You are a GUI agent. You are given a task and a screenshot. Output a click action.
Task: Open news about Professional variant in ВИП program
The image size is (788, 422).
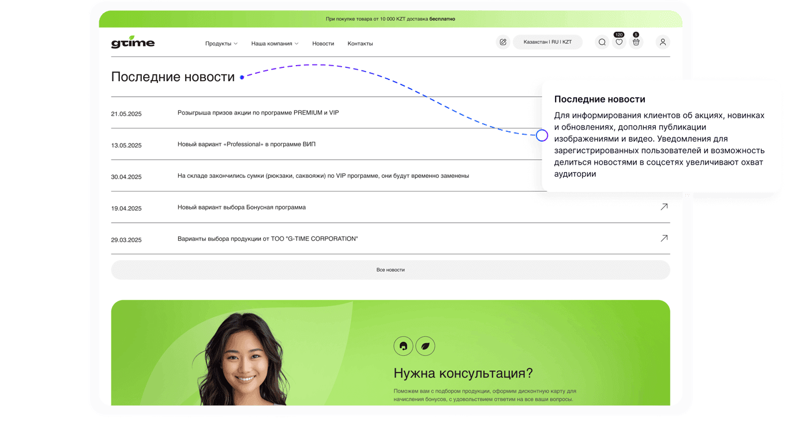[246, 144]
